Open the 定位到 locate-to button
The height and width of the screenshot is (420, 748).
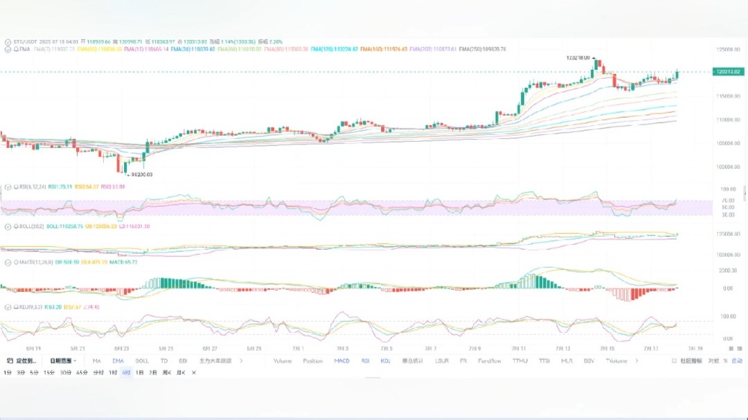21,361
